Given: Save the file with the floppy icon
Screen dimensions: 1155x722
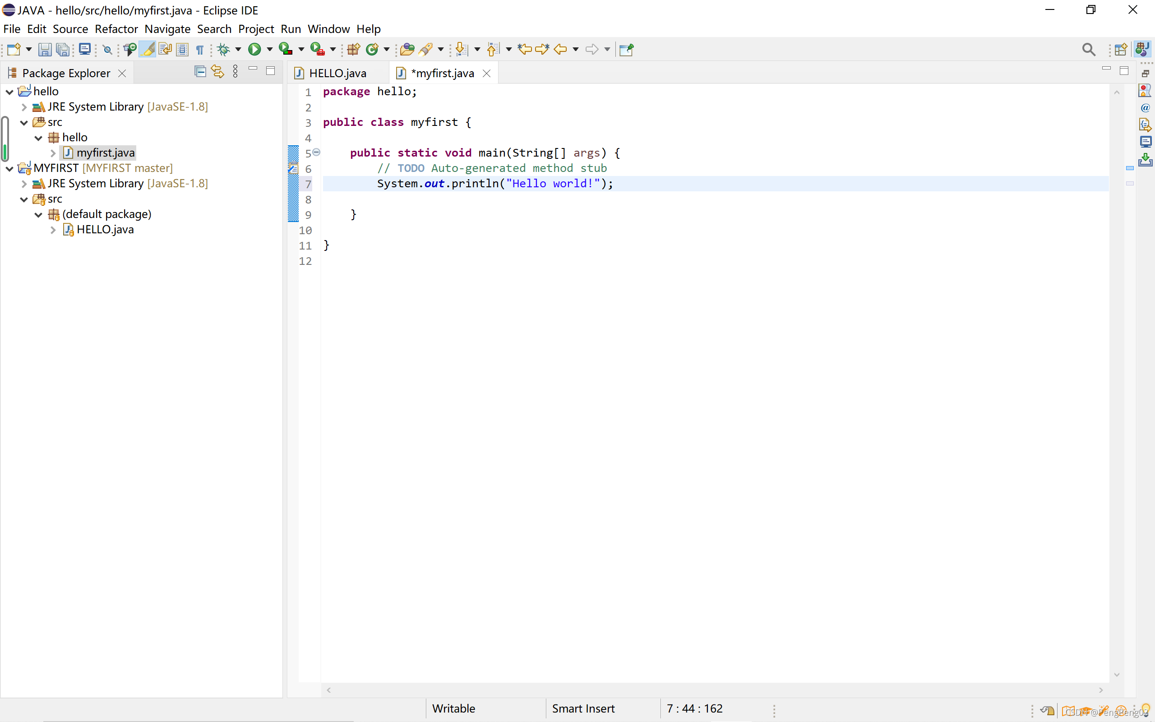Looking at the screenshot, I should [45, 49].
